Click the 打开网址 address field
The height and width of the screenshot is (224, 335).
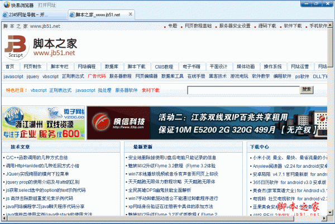(x=47, y=5)
